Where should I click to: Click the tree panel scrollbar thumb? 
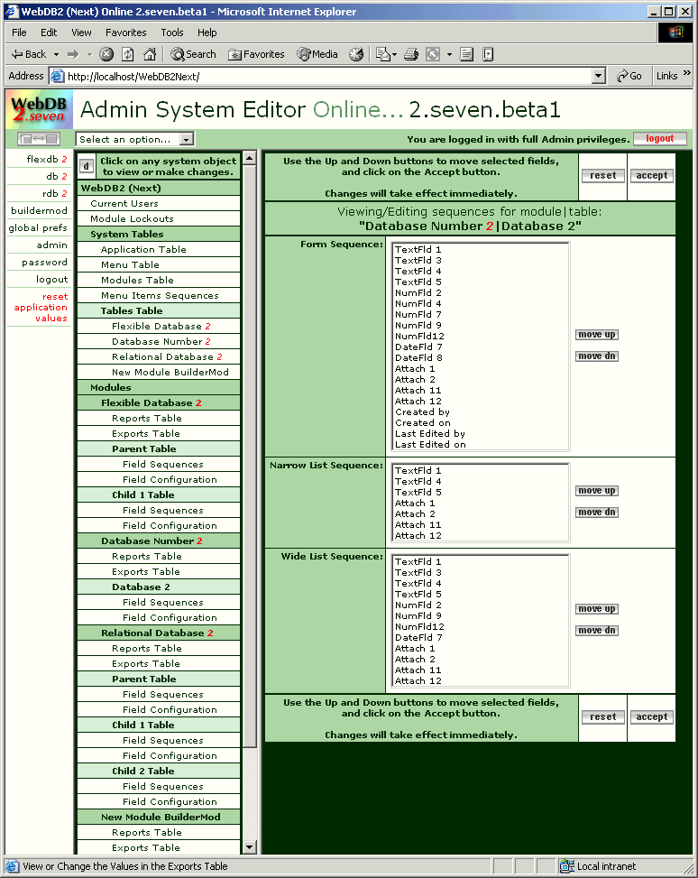[250, 457]
